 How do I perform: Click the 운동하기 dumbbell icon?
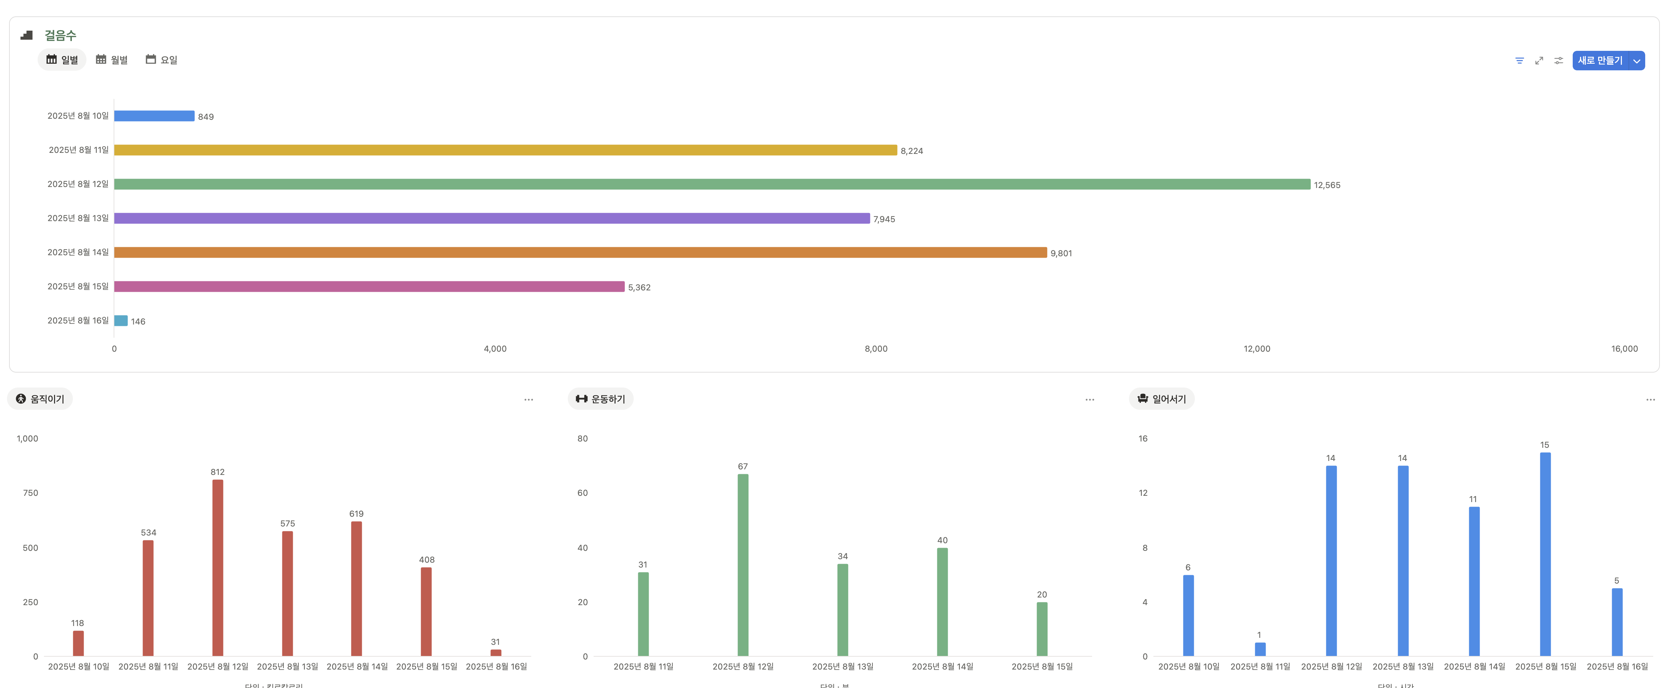click(x=581, y=398)
